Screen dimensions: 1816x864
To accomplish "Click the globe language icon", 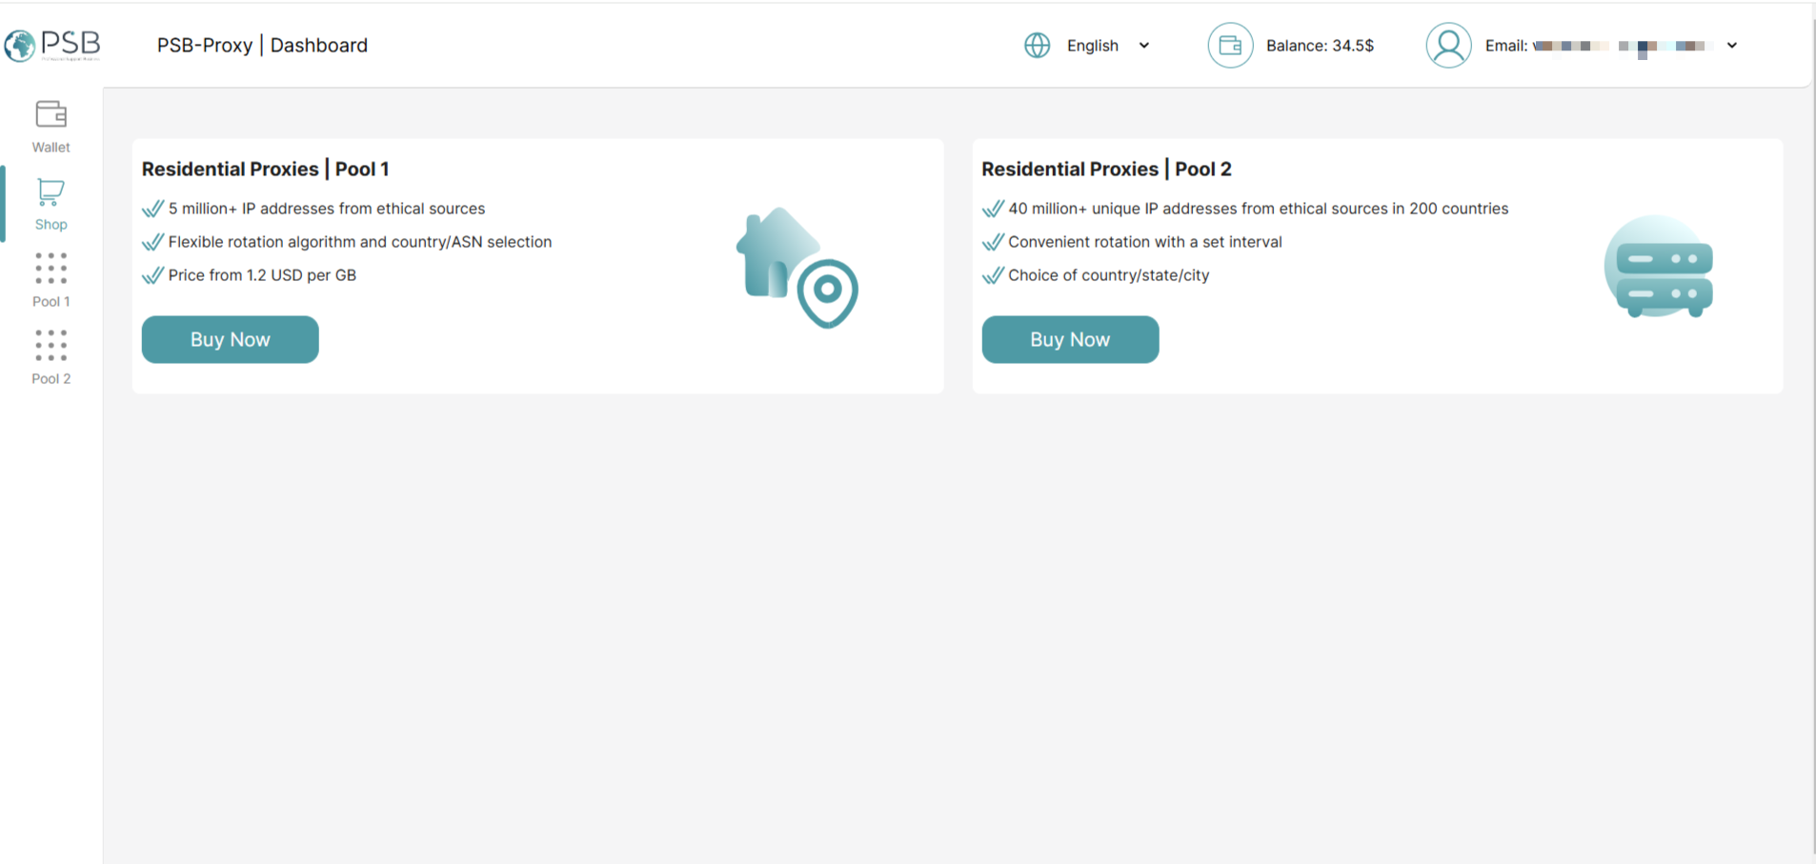I will click(1038, 45).
